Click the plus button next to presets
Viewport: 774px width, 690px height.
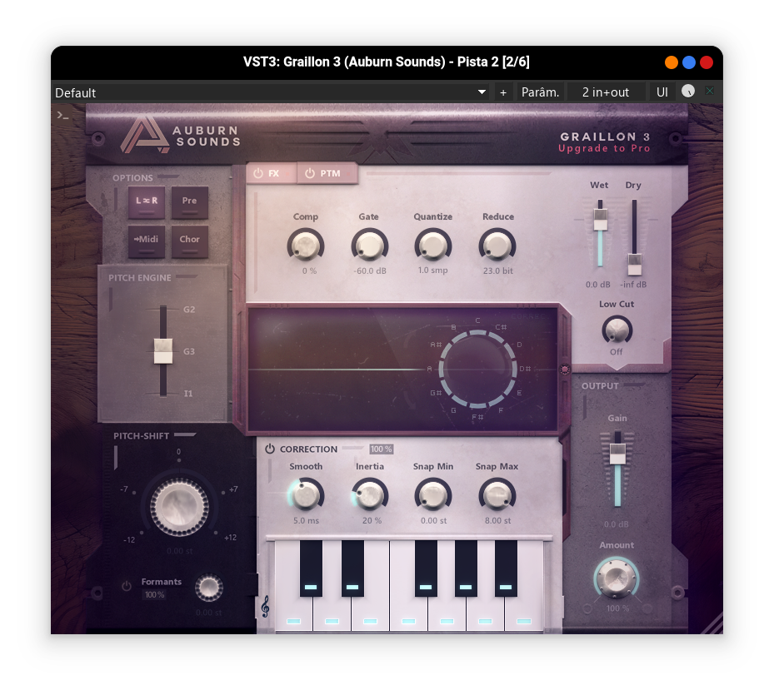click(x=503, y=92)
